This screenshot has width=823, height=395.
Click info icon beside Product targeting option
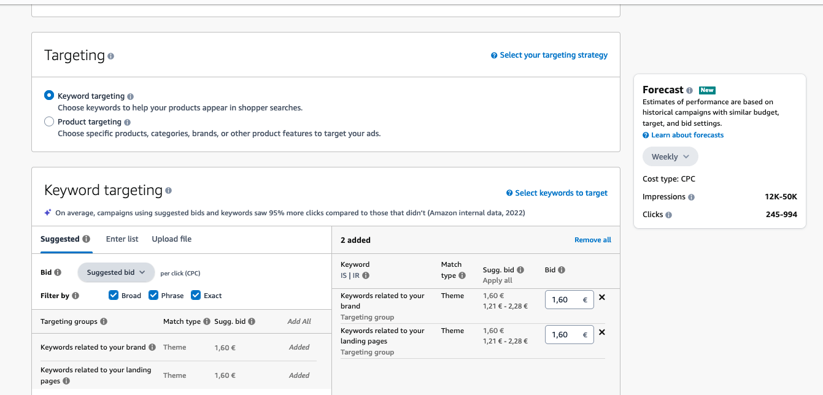point(128,122)
